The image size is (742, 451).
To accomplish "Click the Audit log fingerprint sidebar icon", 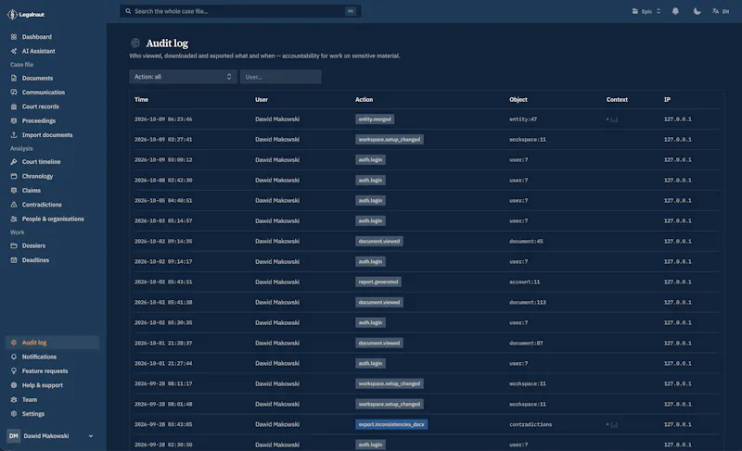I will click(14, 343).
